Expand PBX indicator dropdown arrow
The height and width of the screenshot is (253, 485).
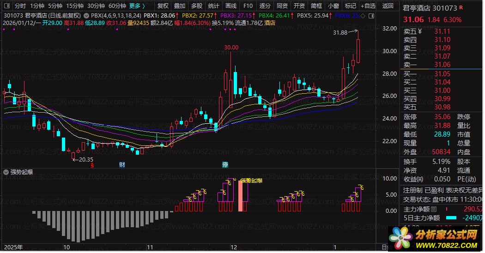pos(86,15)
